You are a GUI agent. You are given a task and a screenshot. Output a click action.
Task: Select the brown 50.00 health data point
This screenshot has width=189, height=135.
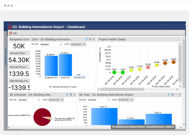tap(173, 62)
